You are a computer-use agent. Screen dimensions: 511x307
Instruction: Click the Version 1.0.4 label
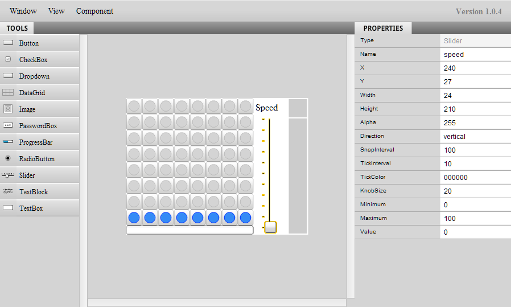pyautogui.click(x=479, y=11)
